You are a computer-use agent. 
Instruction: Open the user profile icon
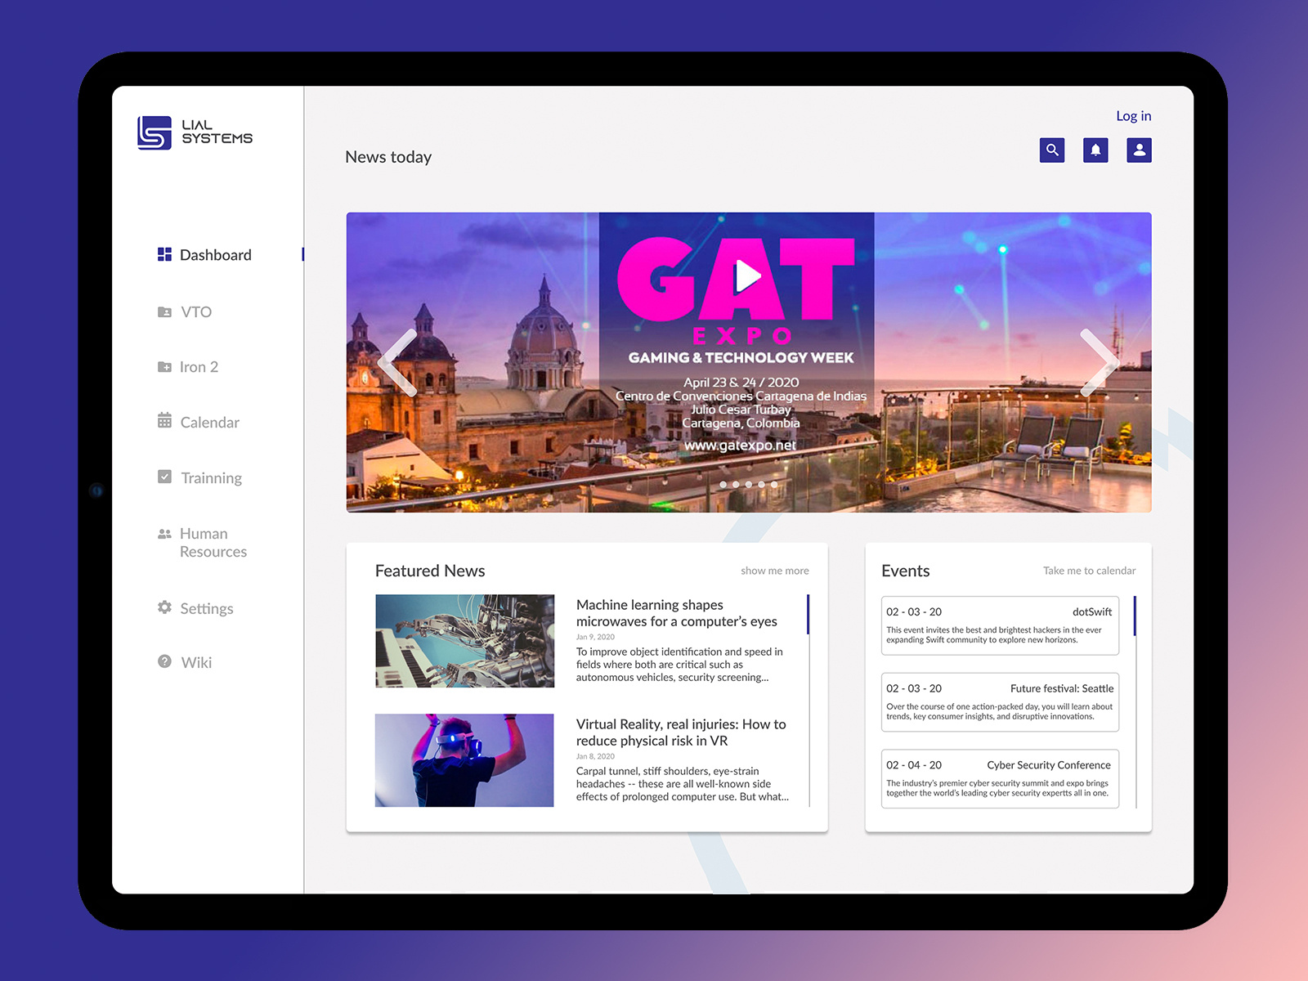click(1139, 150)
